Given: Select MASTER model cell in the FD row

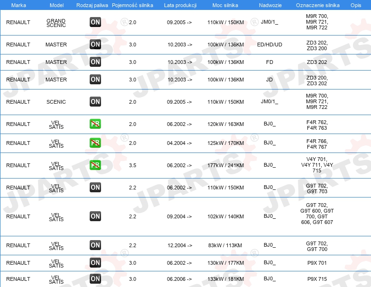Looking at the screenshot, I should click(x=56, y=62).
